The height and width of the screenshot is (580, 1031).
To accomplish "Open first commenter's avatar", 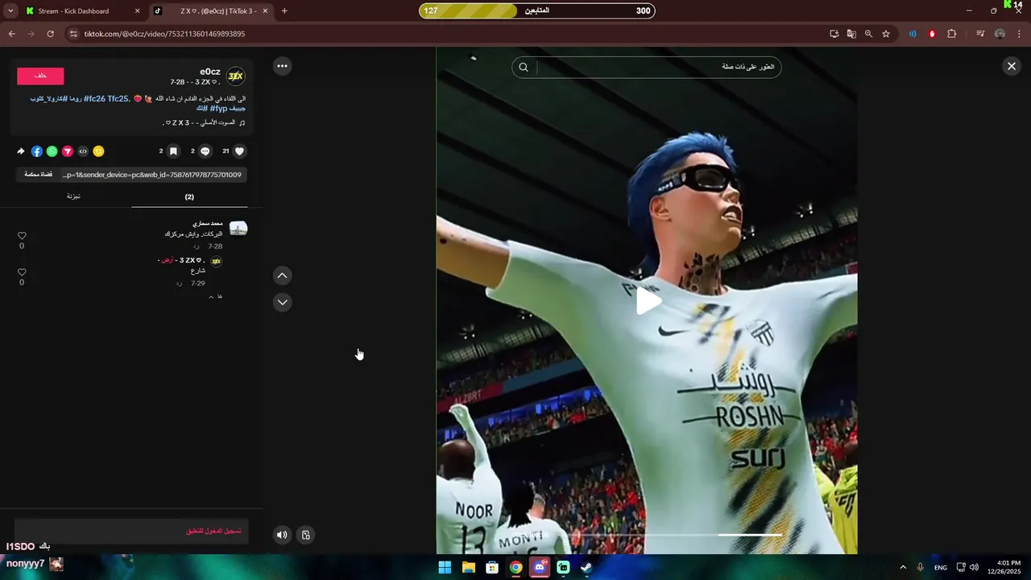I will coord(238,229).
